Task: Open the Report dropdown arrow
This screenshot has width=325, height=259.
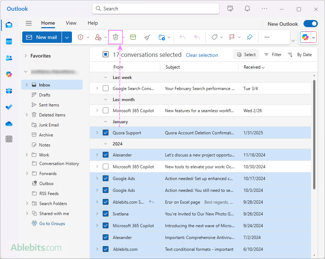Action: (x=88, y=38)
